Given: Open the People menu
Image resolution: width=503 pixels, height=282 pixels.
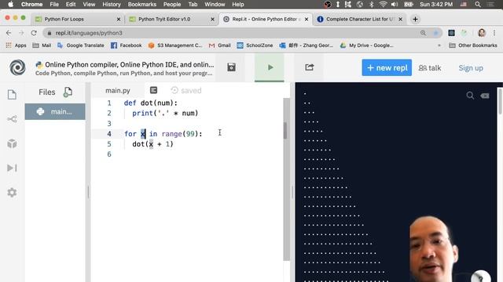Looking at the screenshot, I should point(172,5).
